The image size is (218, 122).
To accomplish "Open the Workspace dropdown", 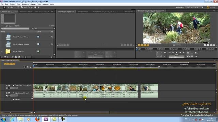I will pyautogui.click(x=194, y=7).
